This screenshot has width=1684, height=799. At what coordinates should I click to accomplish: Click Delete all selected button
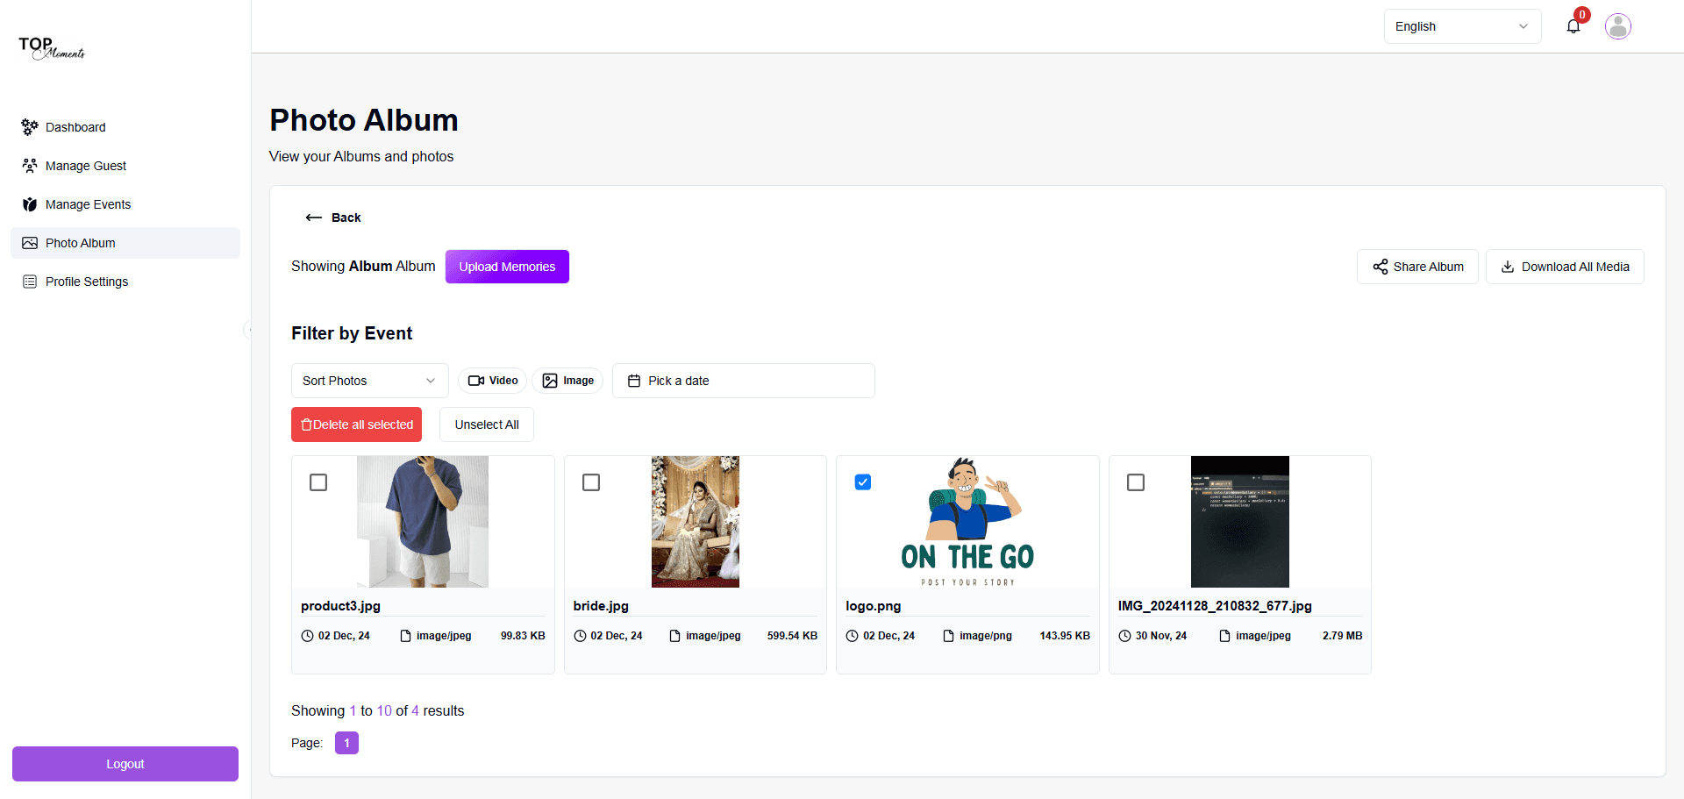click(356, 424)
